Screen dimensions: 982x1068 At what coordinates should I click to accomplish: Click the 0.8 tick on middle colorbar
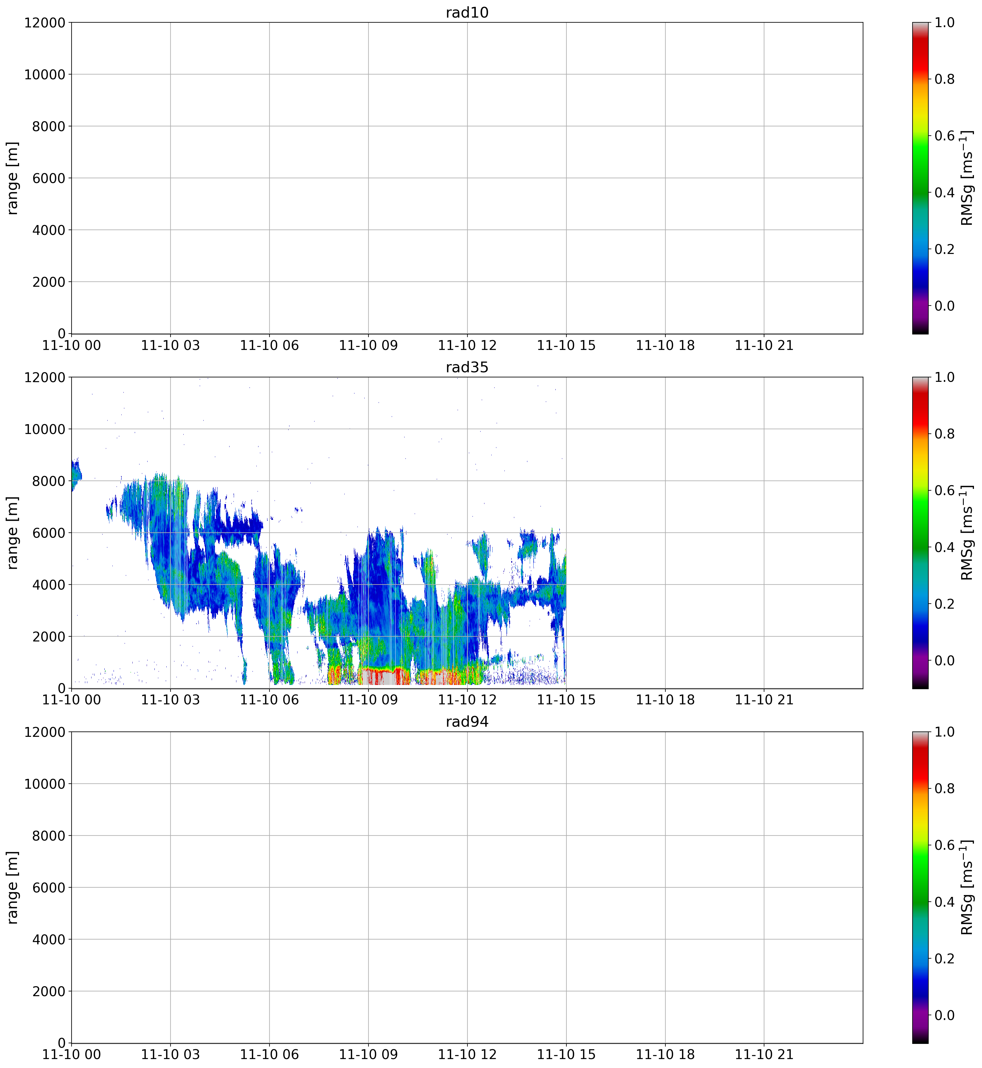944,434
